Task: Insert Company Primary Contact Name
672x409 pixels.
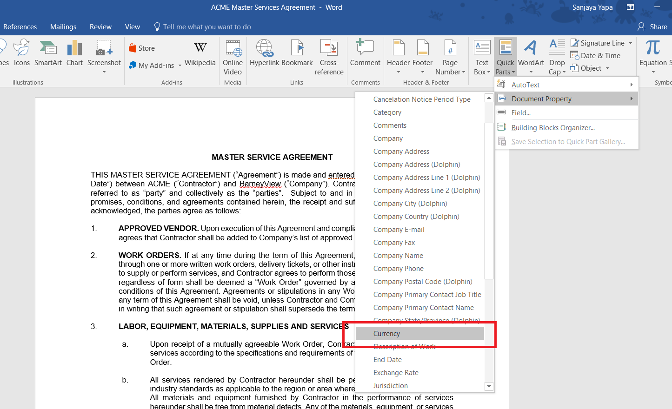Action: pos(420,308)
